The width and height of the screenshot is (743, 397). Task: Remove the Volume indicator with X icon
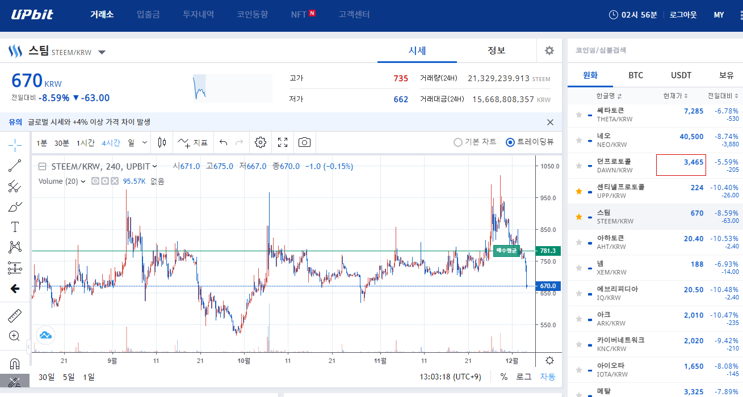coord(114,181)
